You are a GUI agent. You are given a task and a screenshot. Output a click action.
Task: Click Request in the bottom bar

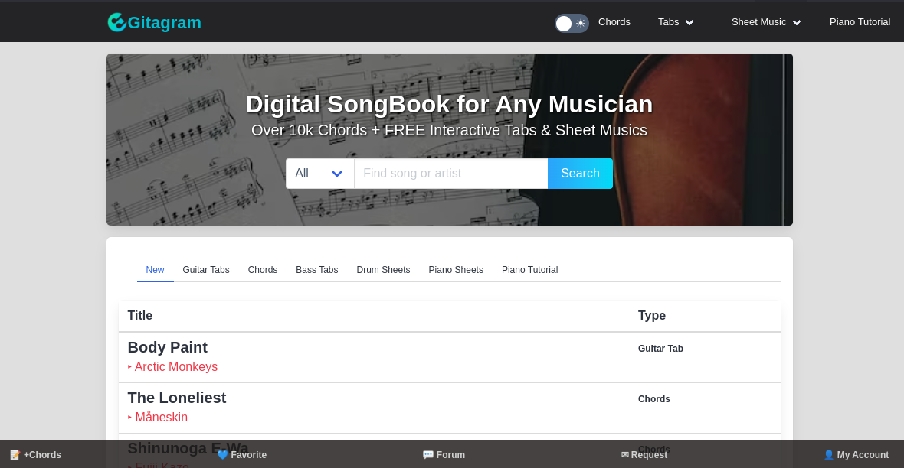(644, 455)
